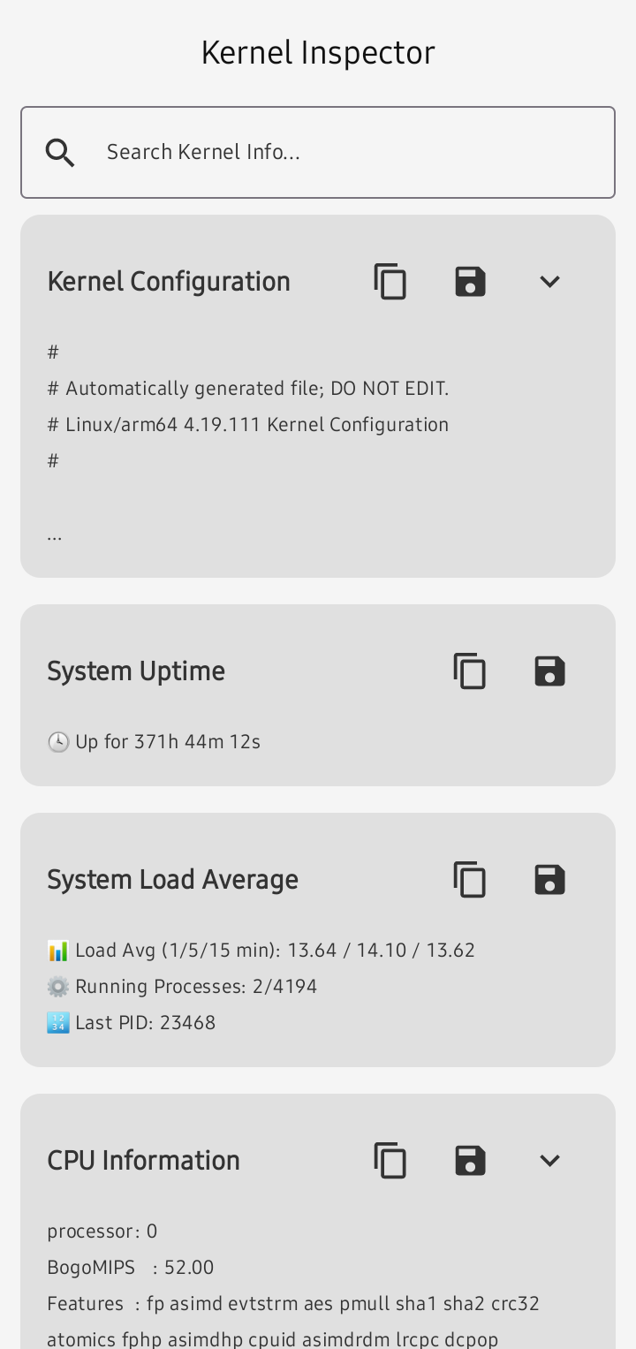Copy the System Load Average data

tap(470, 880)
